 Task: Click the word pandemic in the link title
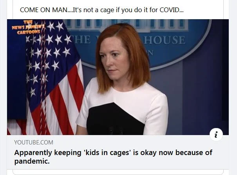coord(32,161)
